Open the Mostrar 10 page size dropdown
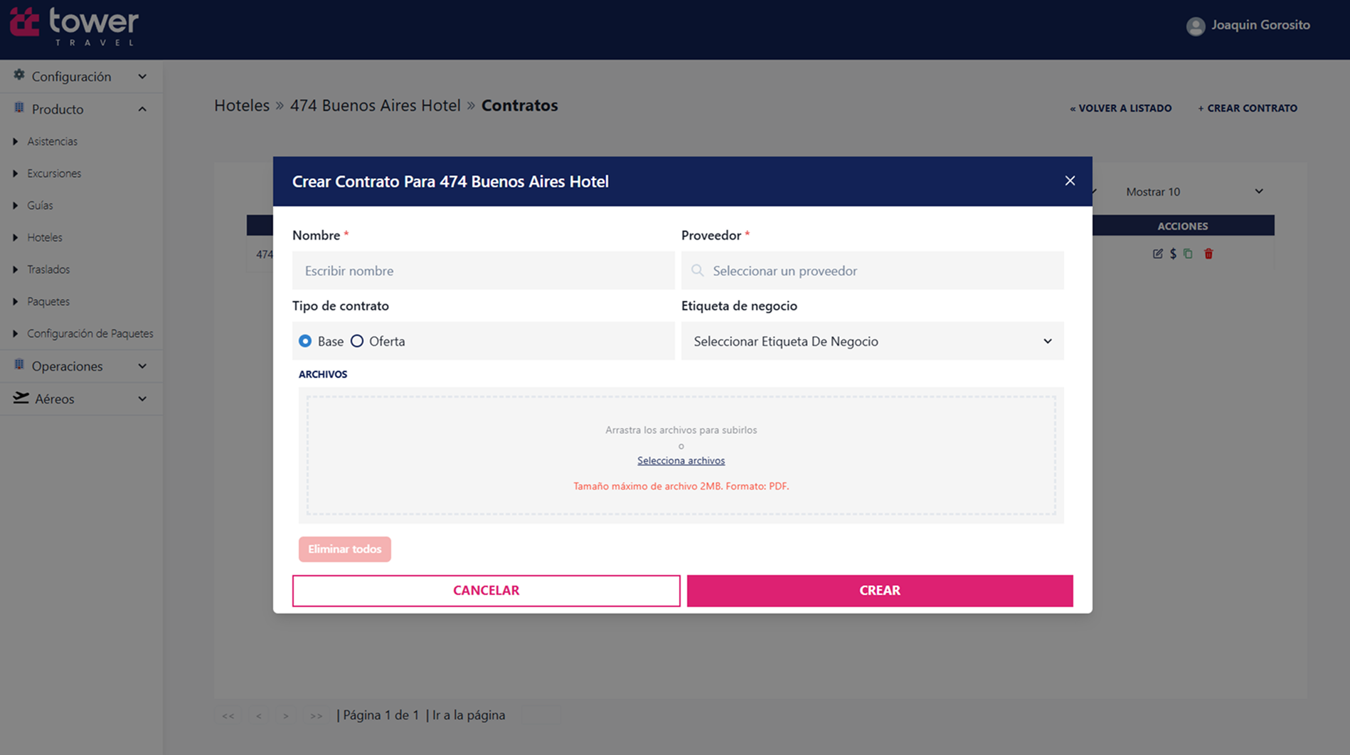The width and height of the screenshot is (1350, 755). point(1194,191)
